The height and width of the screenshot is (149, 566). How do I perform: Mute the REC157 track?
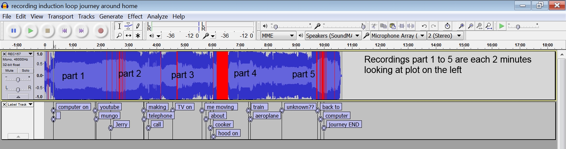9,71
